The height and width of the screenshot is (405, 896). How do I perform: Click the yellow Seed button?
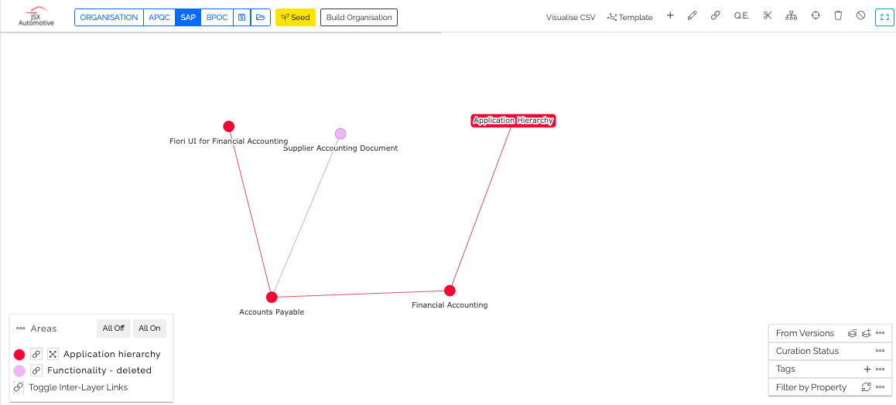click(x=296, y=17)
